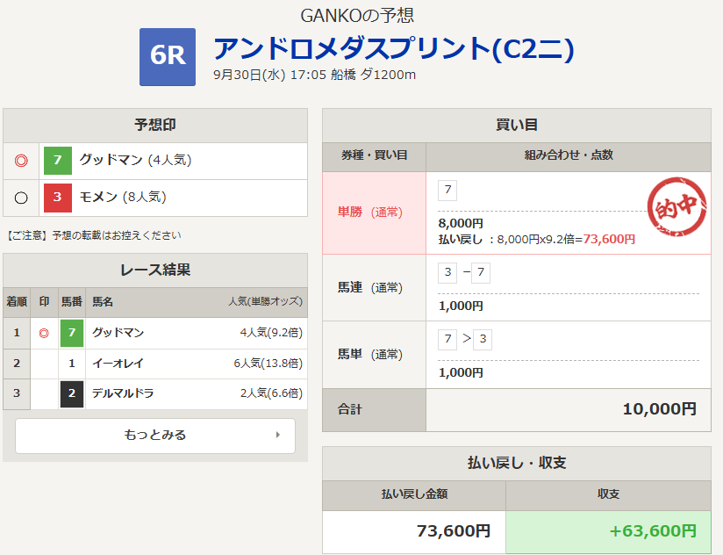Viewport: 723px width, 555px height.
Task: Click 収支 column header
Action: (x=608, y=495)
